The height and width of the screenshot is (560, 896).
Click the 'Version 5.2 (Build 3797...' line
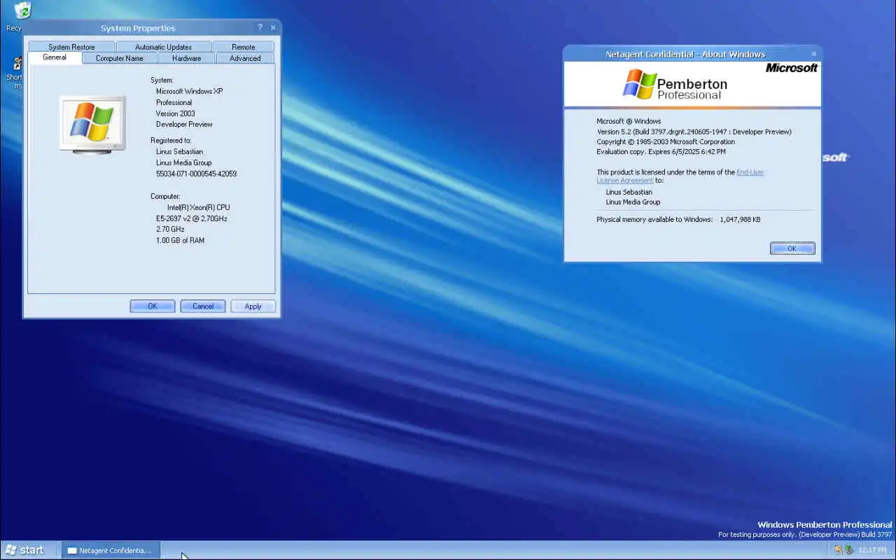click(694, 132)
